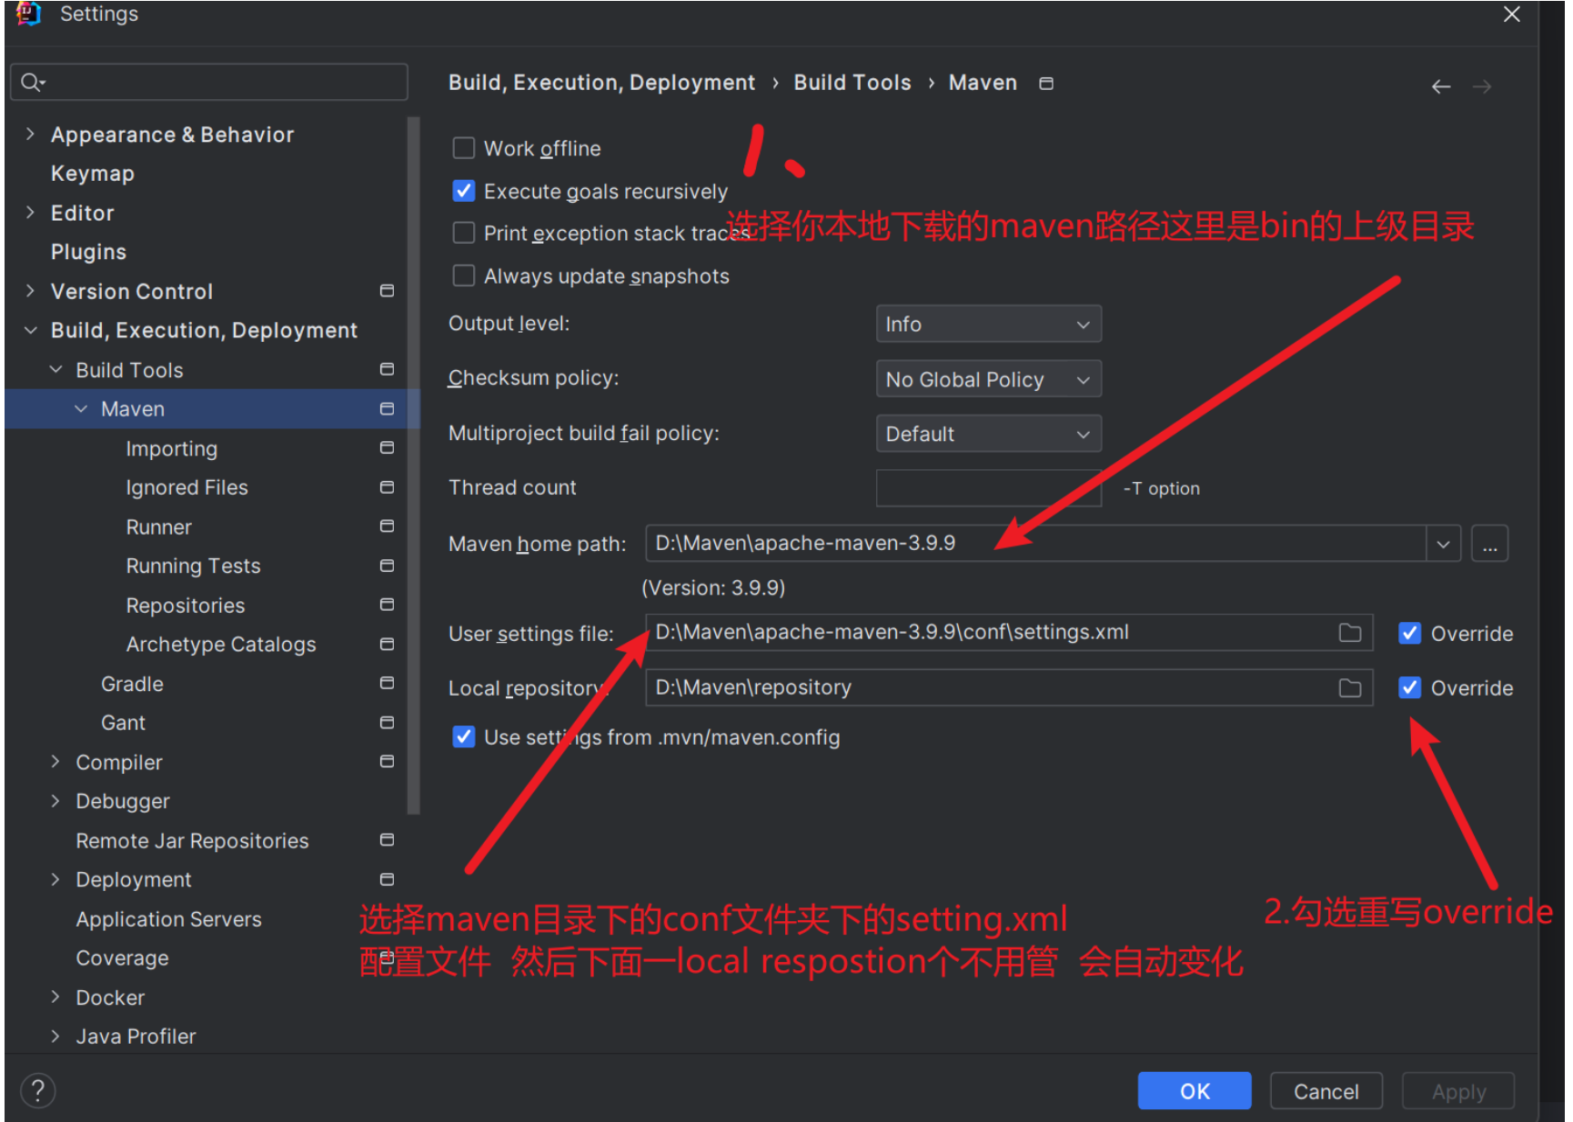Enable Always update snapshots
The width and height of the screenshot is (1573, 1122).
464,275
